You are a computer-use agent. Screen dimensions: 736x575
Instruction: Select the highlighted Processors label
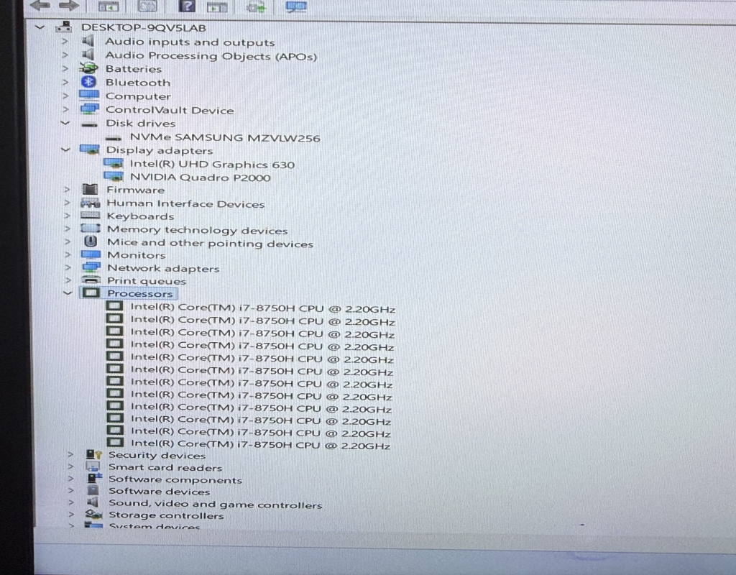click(x=140, y=293)
